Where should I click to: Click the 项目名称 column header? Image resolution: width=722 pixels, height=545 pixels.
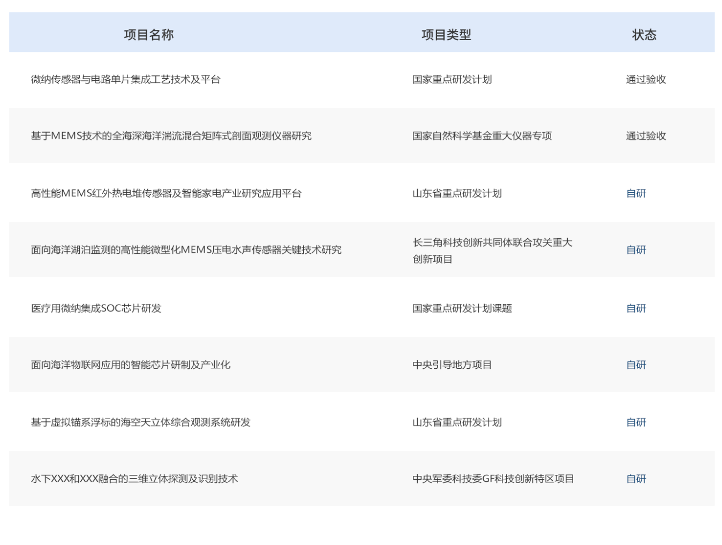[149, 35]
